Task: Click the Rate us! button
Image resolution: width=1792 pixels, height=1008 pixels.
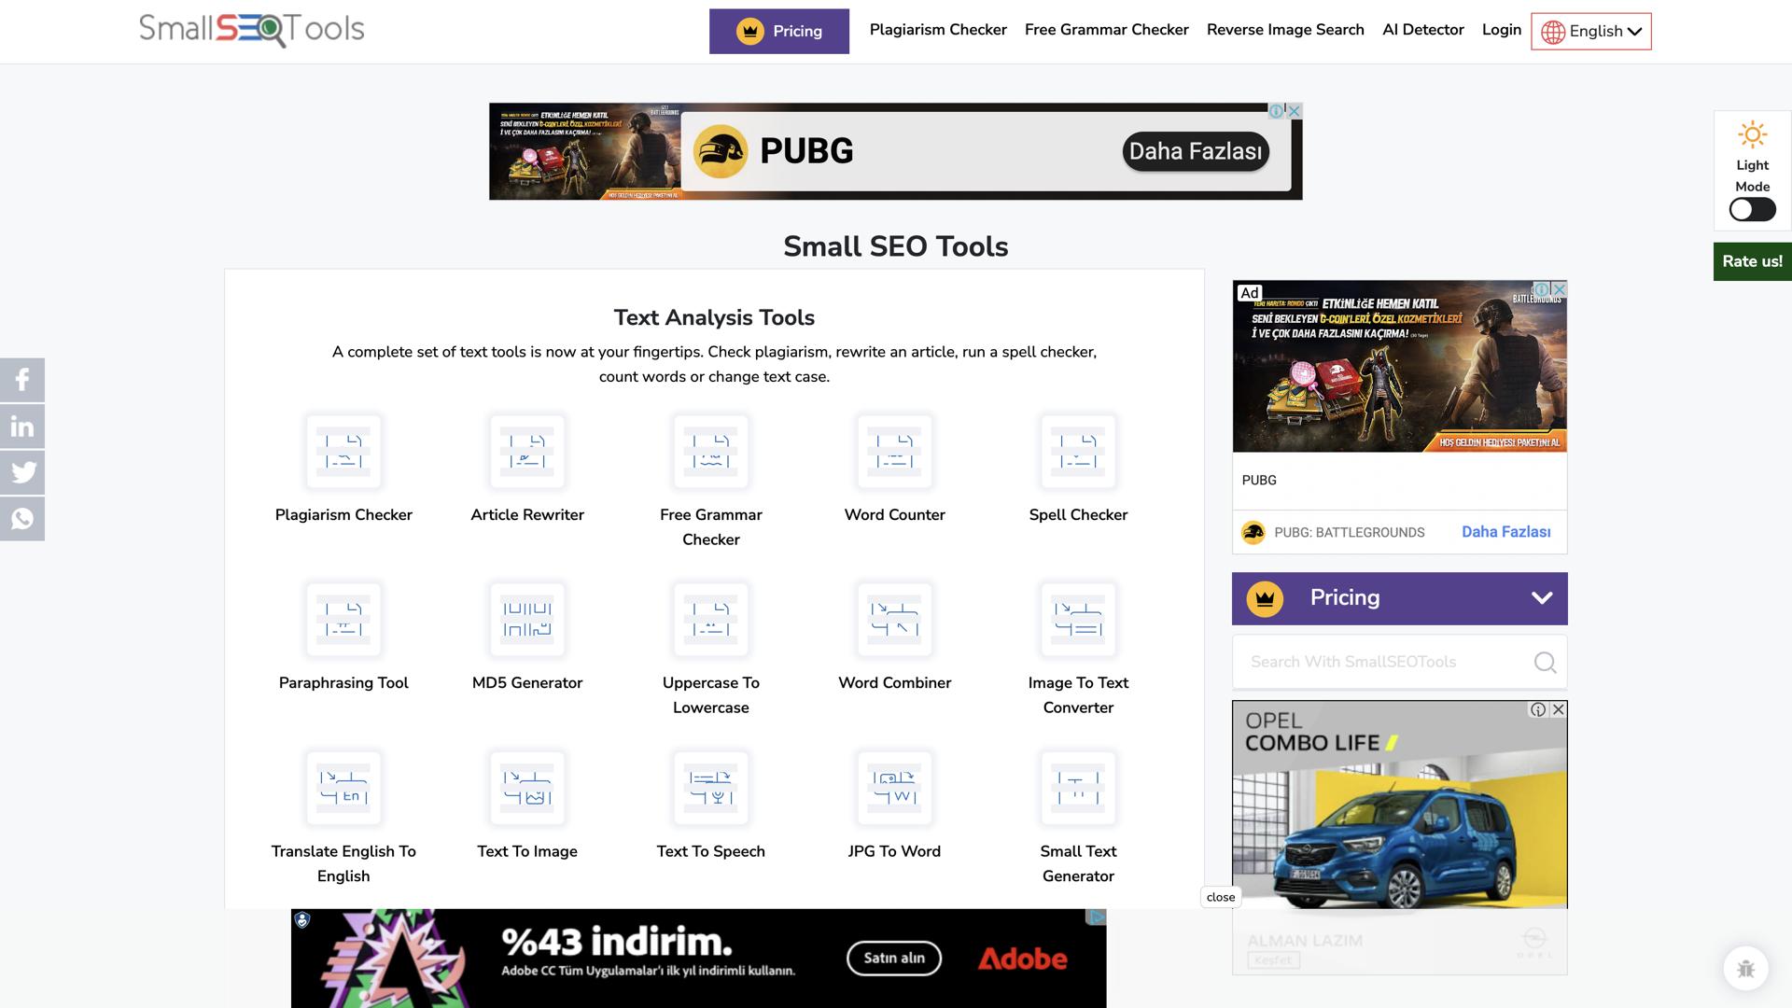Action: [x=1752, y=261]
